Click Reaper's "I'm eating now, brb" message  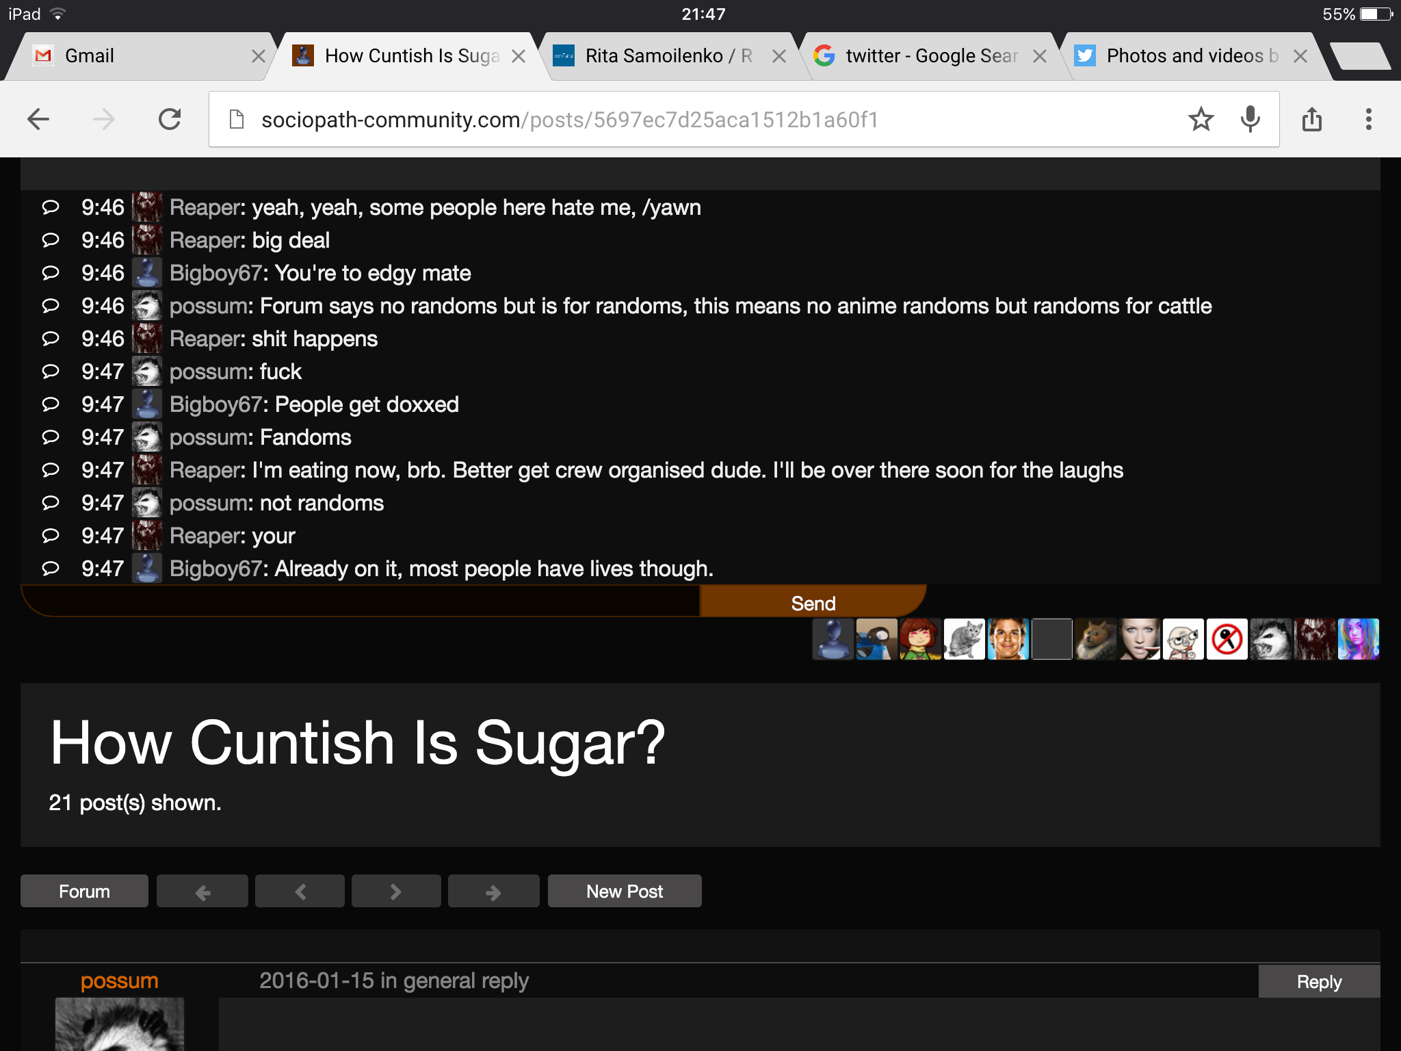tap(688, 471)
